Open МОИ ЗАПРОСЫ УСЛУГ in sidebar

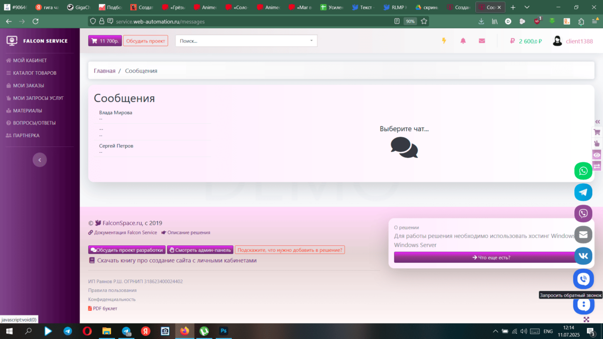click(35, 98)
